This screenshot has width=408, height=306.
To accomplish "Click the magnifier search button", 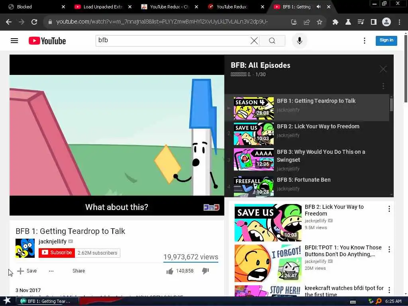I will (x=272, y=41).
